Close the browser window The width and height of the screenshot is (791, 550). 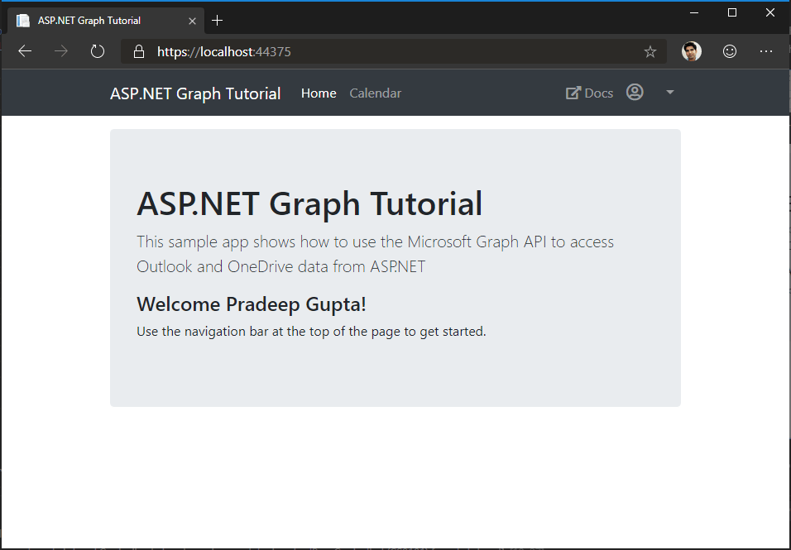pos(769,12)
